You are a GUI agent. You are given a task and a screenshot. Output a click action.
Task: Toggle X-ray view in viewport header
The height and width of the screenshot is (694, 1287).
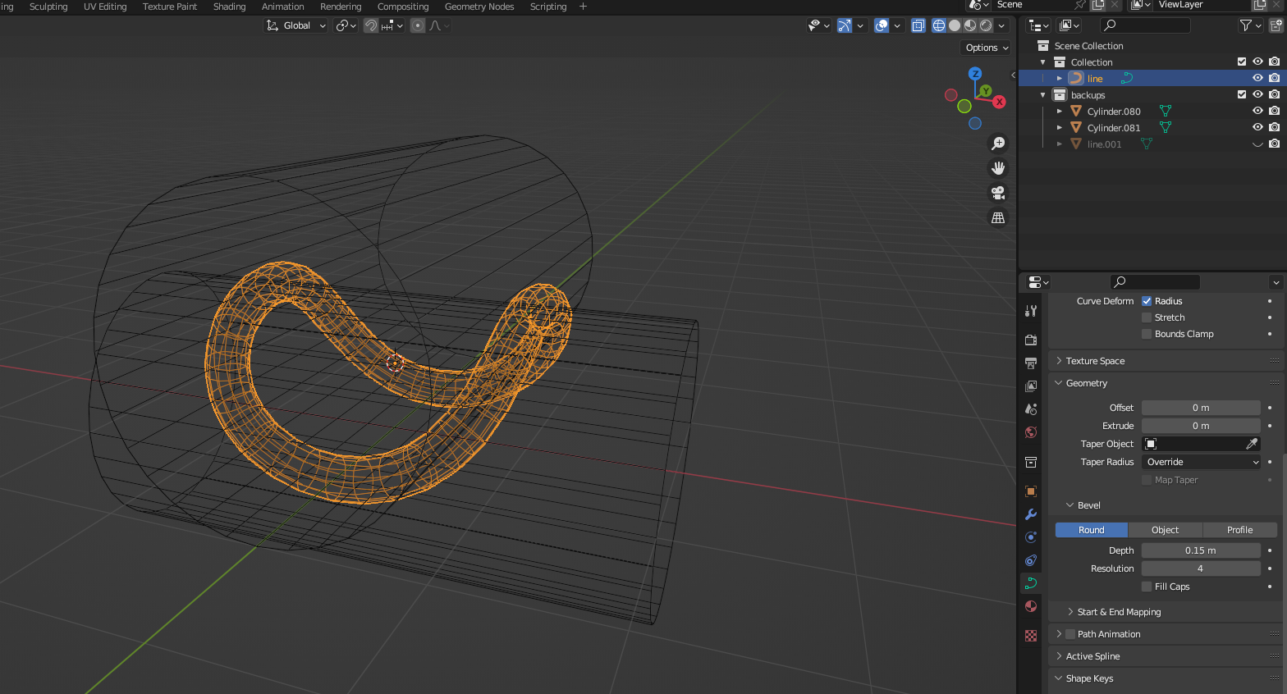[x=918, y=25]
